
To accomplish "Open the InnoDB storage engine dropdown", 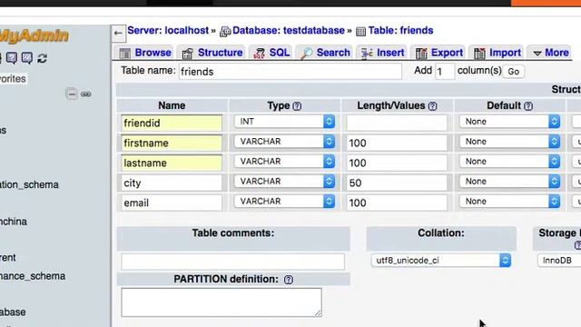I will (x=559, y=261).
